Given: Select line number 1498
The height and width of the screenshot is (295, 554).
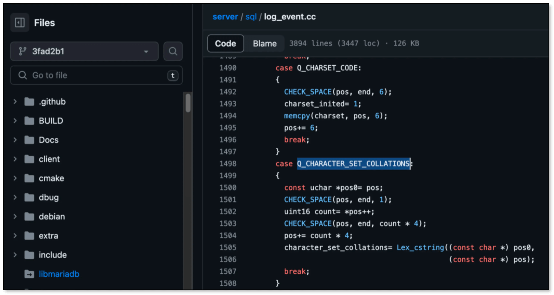Looking at the screenshot, I should [x=227, y=164].
